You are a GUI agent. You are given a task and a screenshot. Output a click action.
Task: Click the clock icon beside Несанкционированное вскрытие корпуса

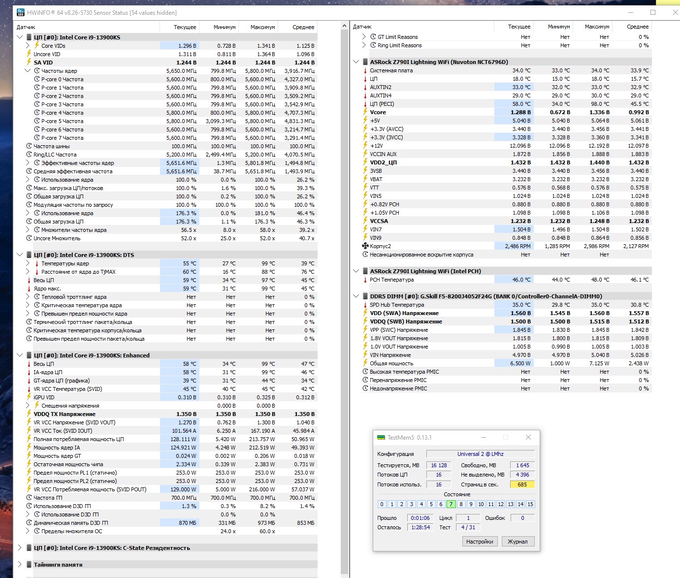pyautogui.click(x=365, y=255)
